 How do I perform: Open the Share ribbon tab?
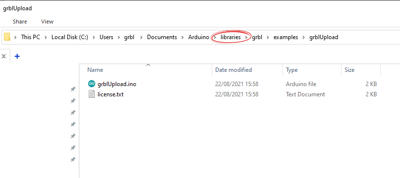20,22
